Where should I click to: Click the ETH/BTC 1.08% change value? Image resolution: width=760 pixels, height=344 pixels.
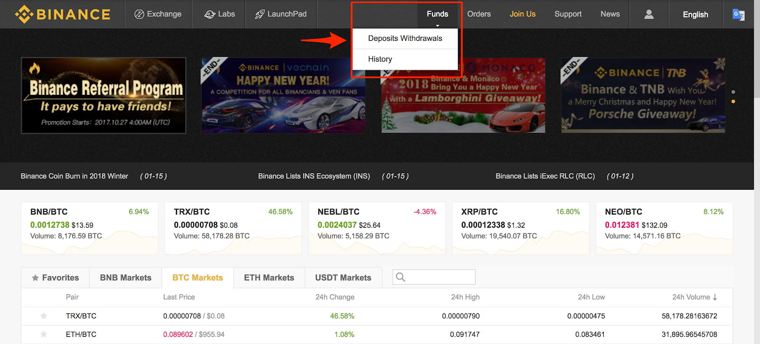click(344, 335)
